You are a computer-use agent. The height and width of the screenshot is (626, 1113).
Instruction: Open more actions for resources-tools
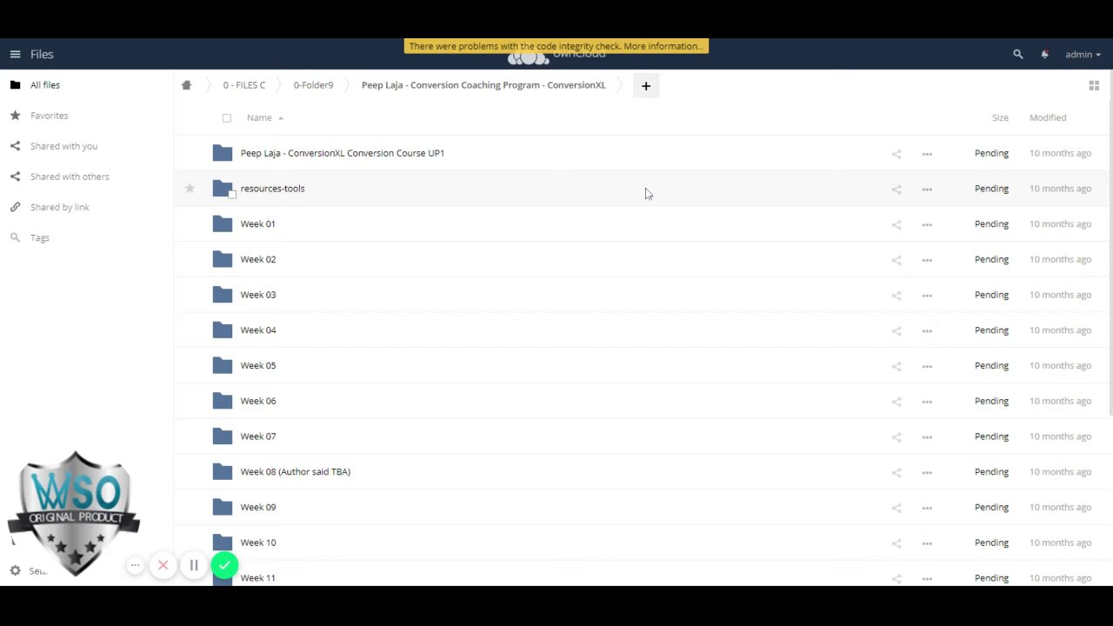927,189
